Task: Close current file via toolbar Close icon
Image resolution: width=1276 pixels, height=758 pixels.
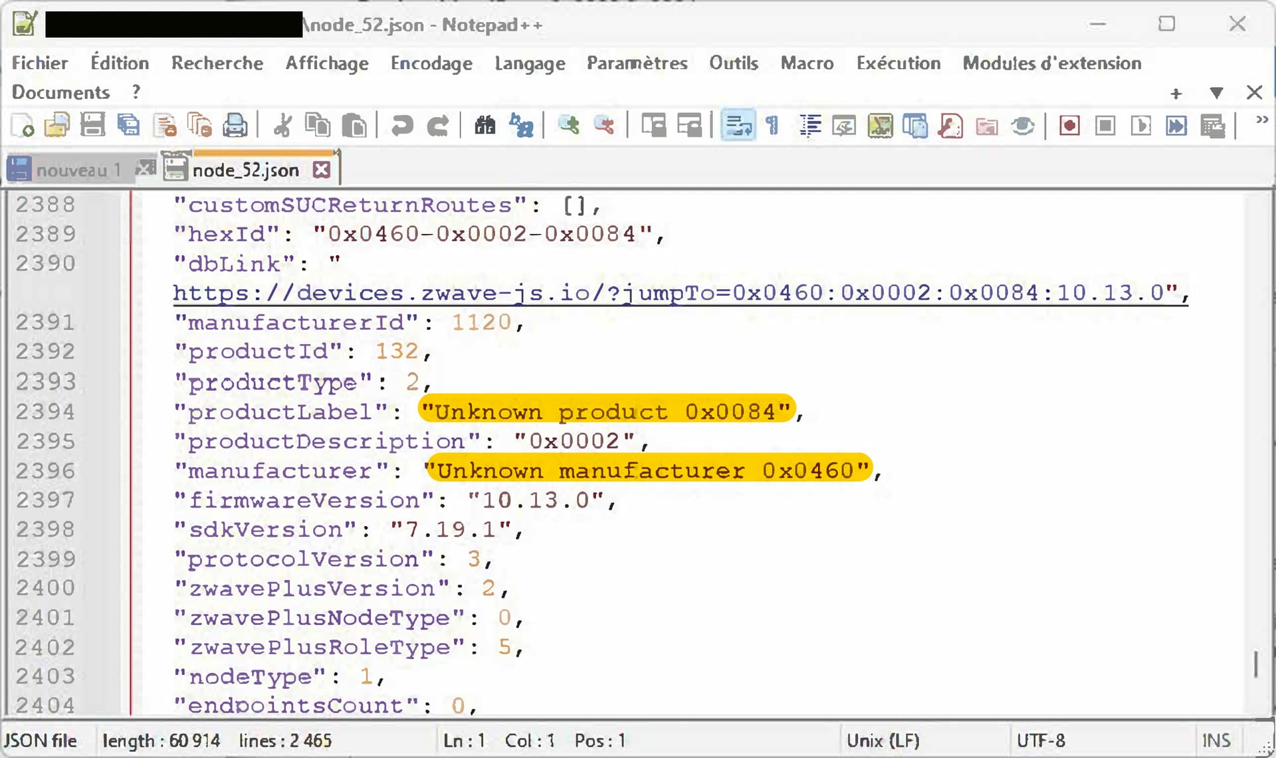Action: (x=164, y=125)
